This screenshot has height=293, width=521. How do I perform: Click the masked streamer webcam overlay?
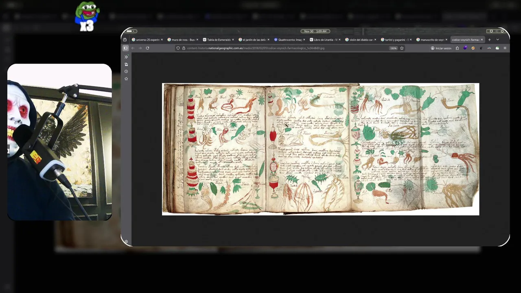coord(59,142)
